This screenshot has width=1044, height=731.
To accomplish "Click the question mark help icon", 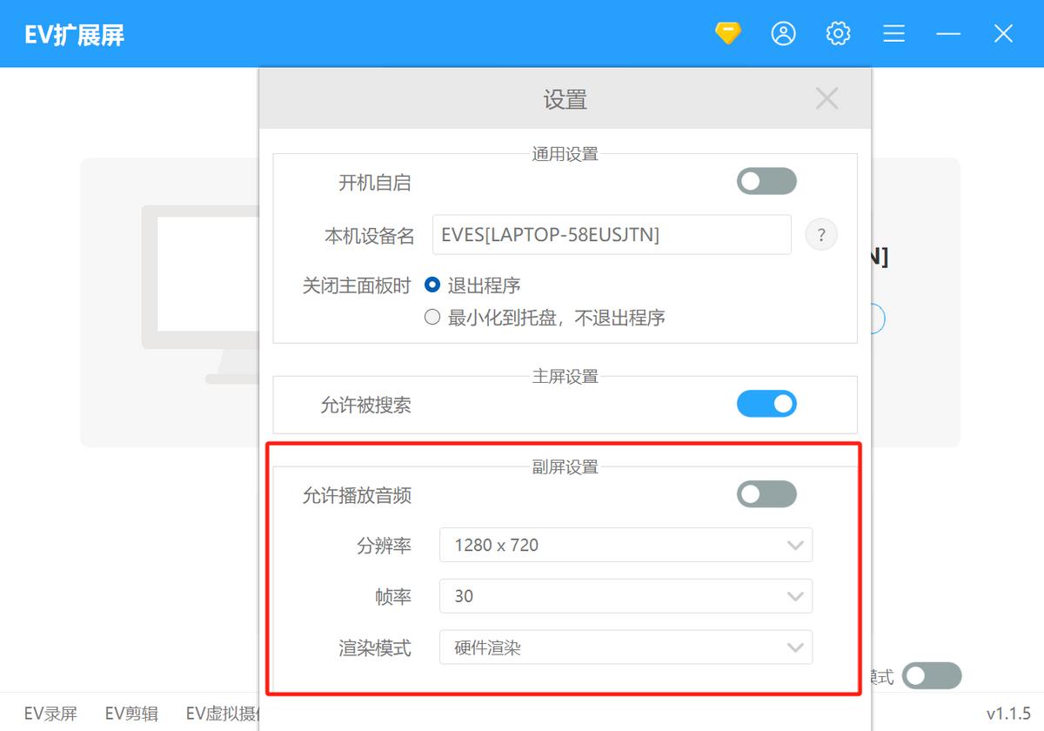I will 821,235.
